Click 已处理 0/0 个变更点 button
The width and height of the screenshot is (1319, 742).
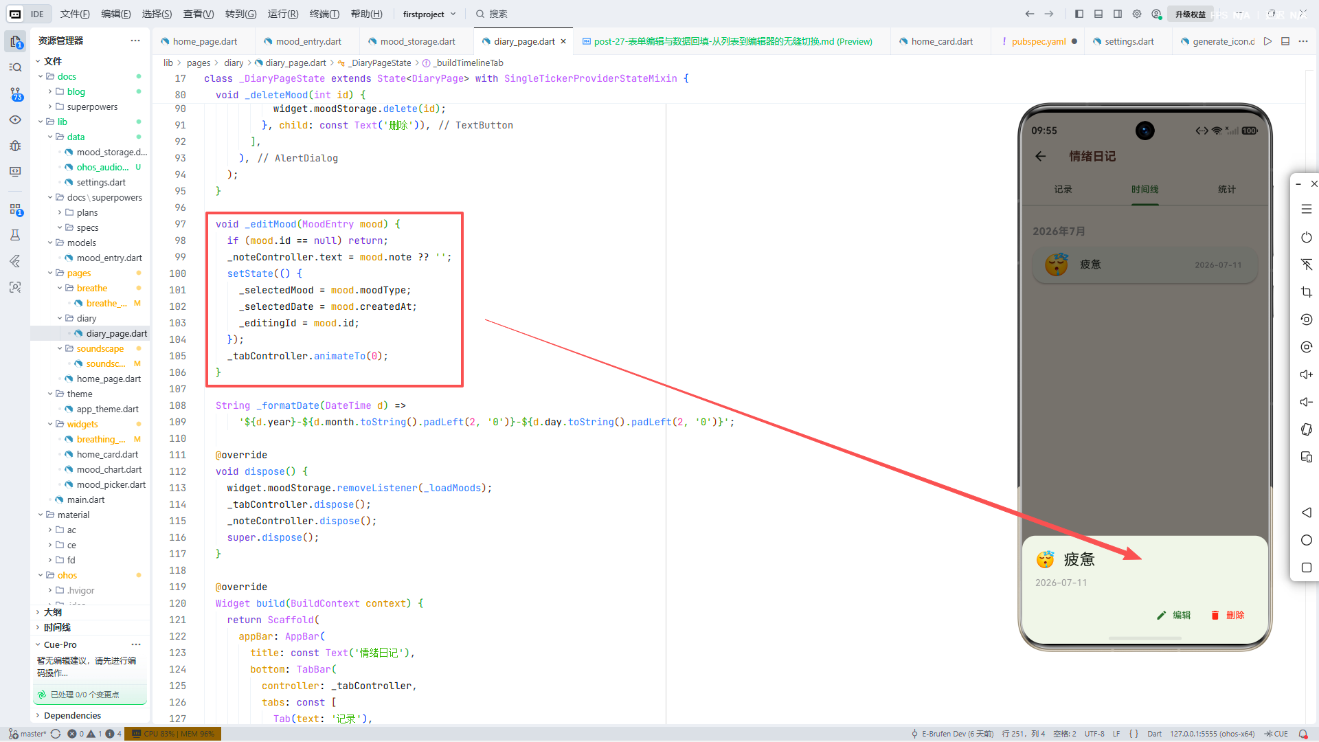[90, 695]
